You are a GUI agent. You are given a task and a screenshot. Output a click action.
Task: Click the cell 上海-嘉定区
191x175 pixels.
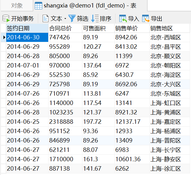(170, 122)
